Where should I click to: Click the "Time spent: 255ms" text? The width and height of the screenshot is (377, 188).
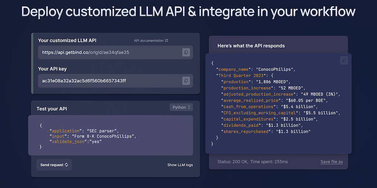point(269,162)
